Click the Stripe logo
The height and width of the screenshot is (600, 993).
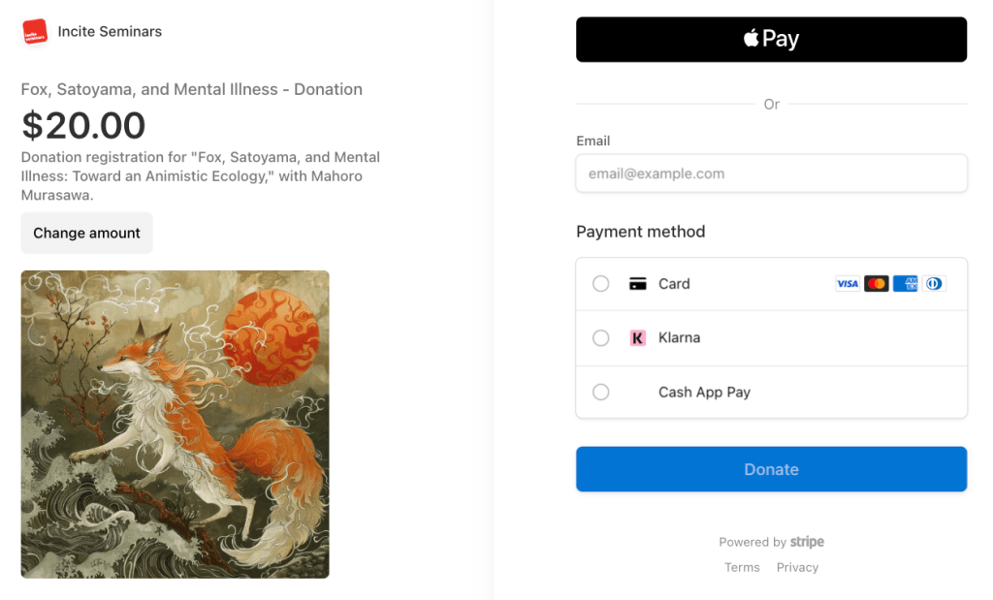[807, 542]
